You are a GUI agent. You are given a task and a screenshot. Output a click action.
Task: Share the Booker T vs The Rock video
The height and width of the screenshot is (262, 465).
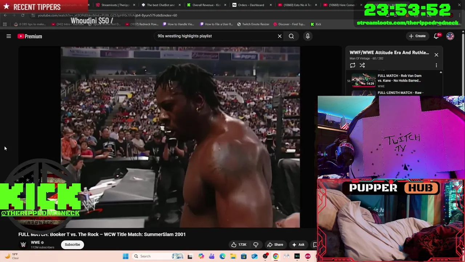pos(275,245)
